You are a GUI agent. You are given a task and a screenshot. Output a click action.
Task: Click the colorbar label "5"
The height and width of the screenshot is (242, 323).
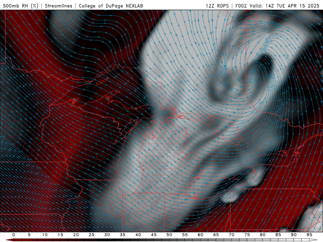[x=29, y=235]
